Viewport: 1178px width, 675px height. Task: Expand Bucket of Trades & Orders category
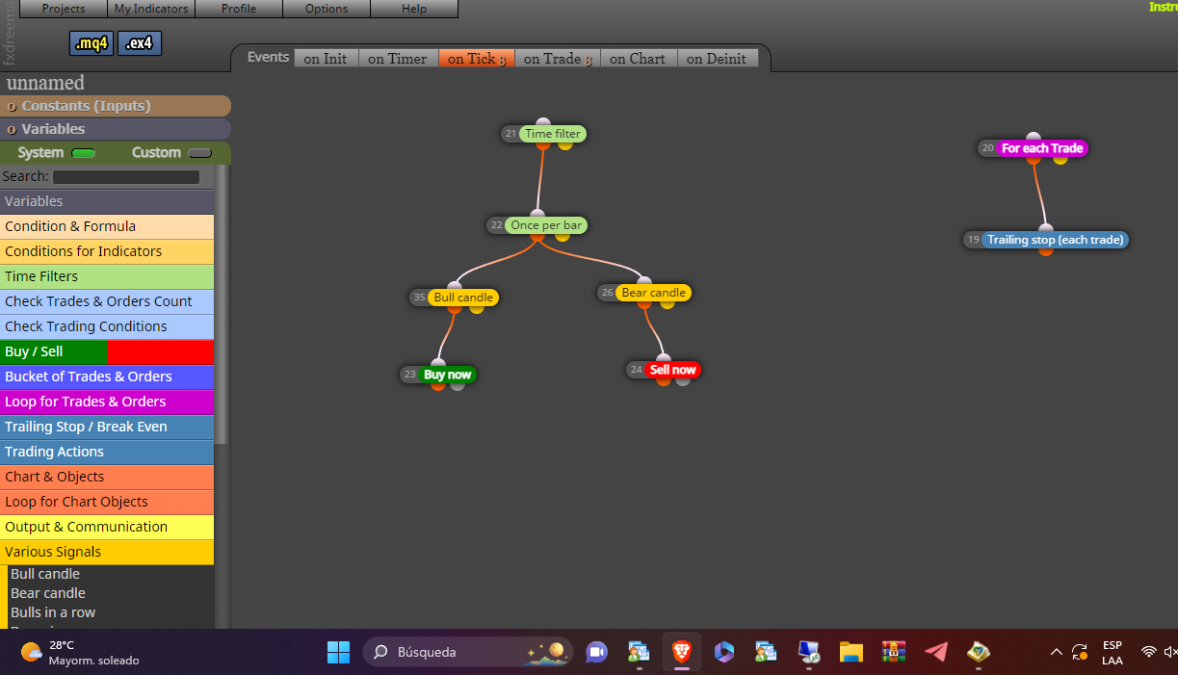(x=107, y=376)
